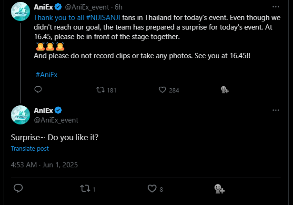Click the @AniEx_event handle under second post
The width and height of the screenshot is (293, 205).
56,120
